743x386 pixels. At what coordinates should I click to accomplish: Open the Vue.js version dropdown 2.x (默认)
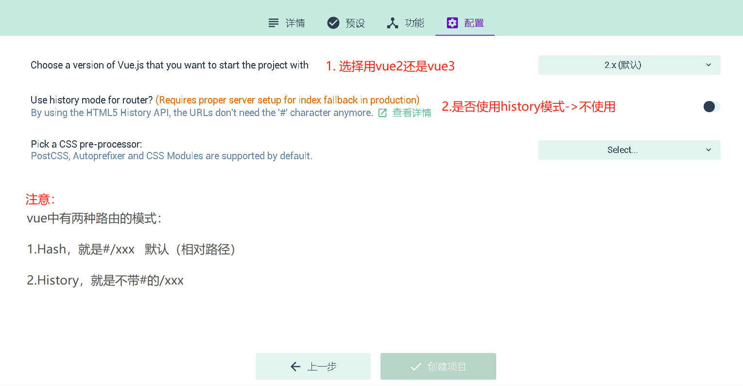629,65
